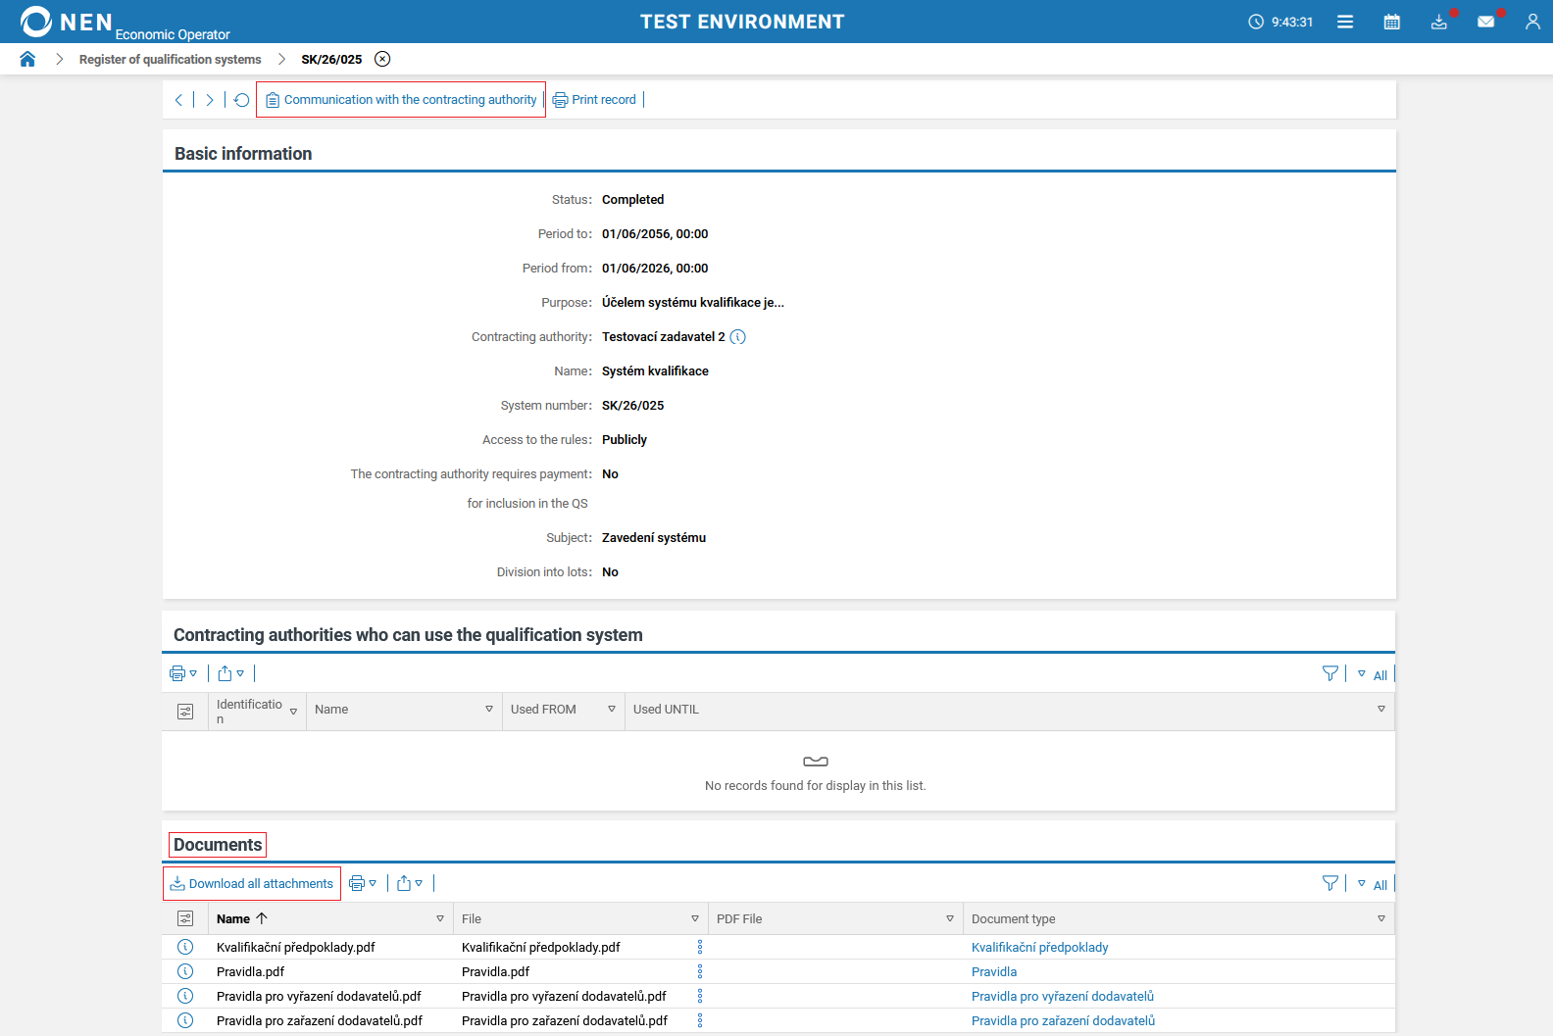Open Document type column filter dropdown
The width and height of the screenshot is (1553, 1036).
(x=1381, y=918)
